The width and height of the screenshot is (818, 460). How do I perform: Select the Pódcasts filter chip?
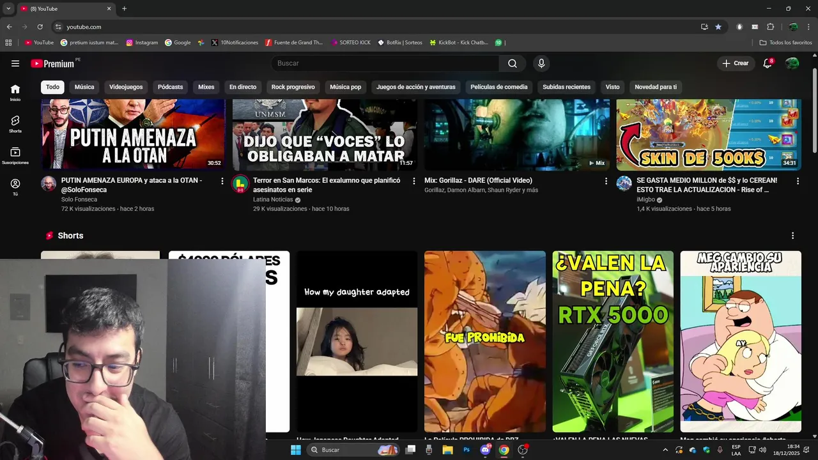[x=170, y=87]
